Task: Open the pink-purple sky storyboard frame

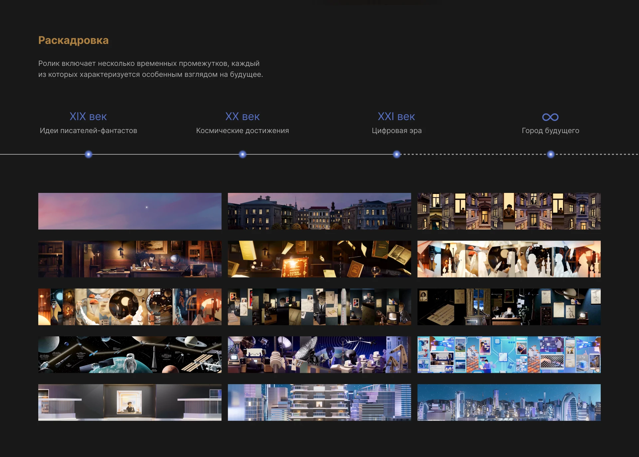Action: 130,211
